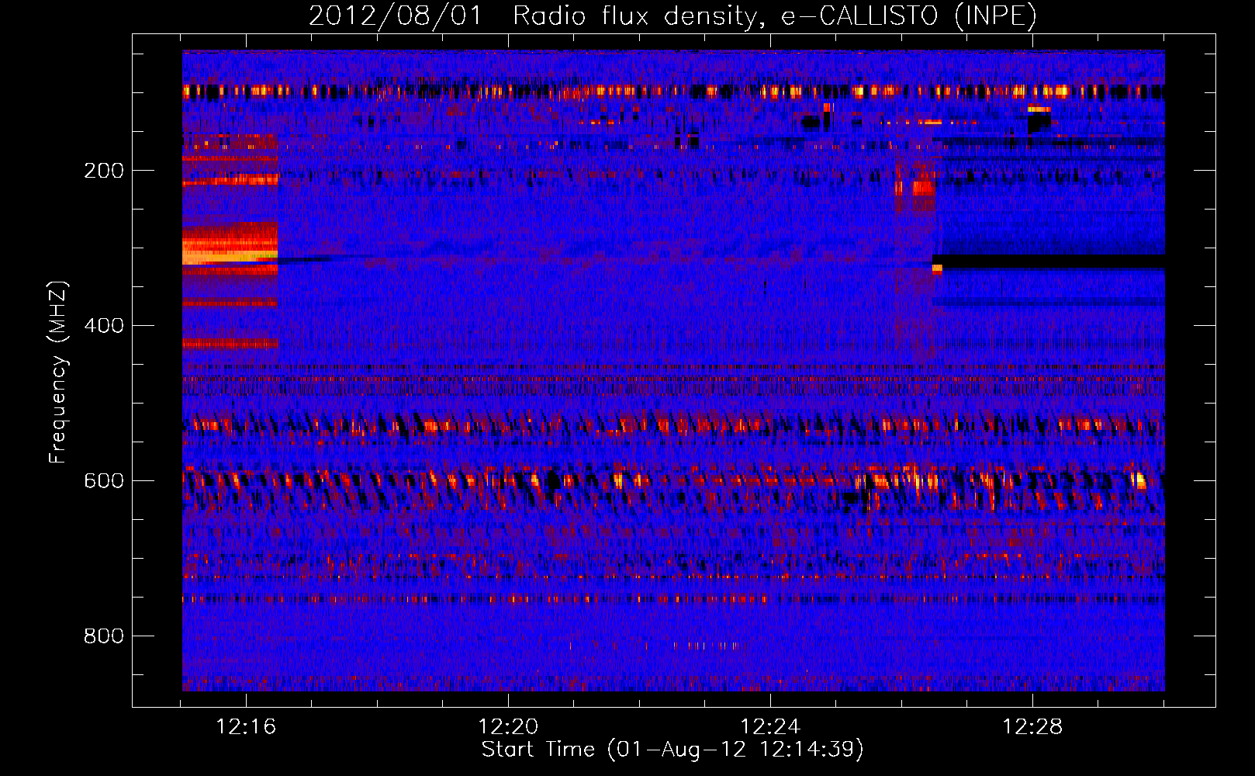The height and width of the screenshot is (776, 1255).
Task: Click the "12:16" time tick label
Action: tap(246, 726)
